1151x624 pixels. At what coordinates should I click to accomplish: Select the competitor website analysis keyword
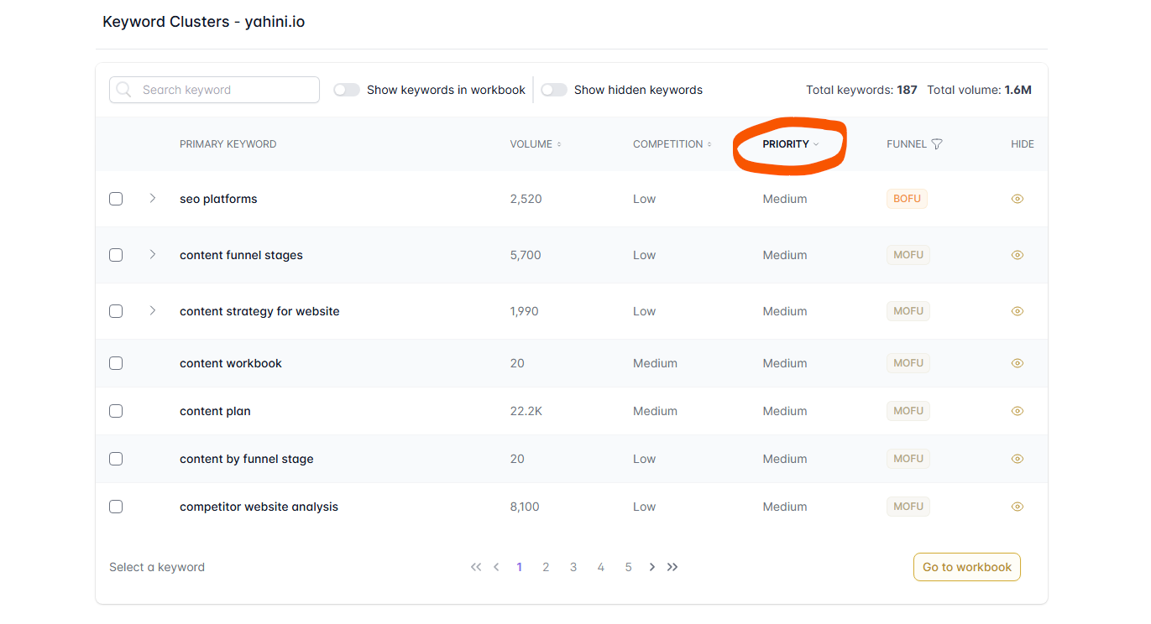coord(259,507)
